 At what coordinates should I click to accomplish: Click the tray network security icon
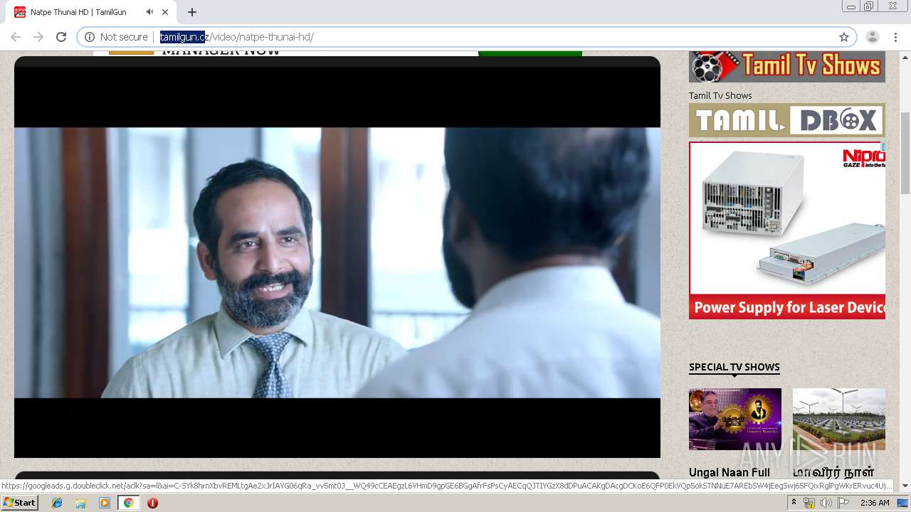pyautogui.click(x=809, y=503)
